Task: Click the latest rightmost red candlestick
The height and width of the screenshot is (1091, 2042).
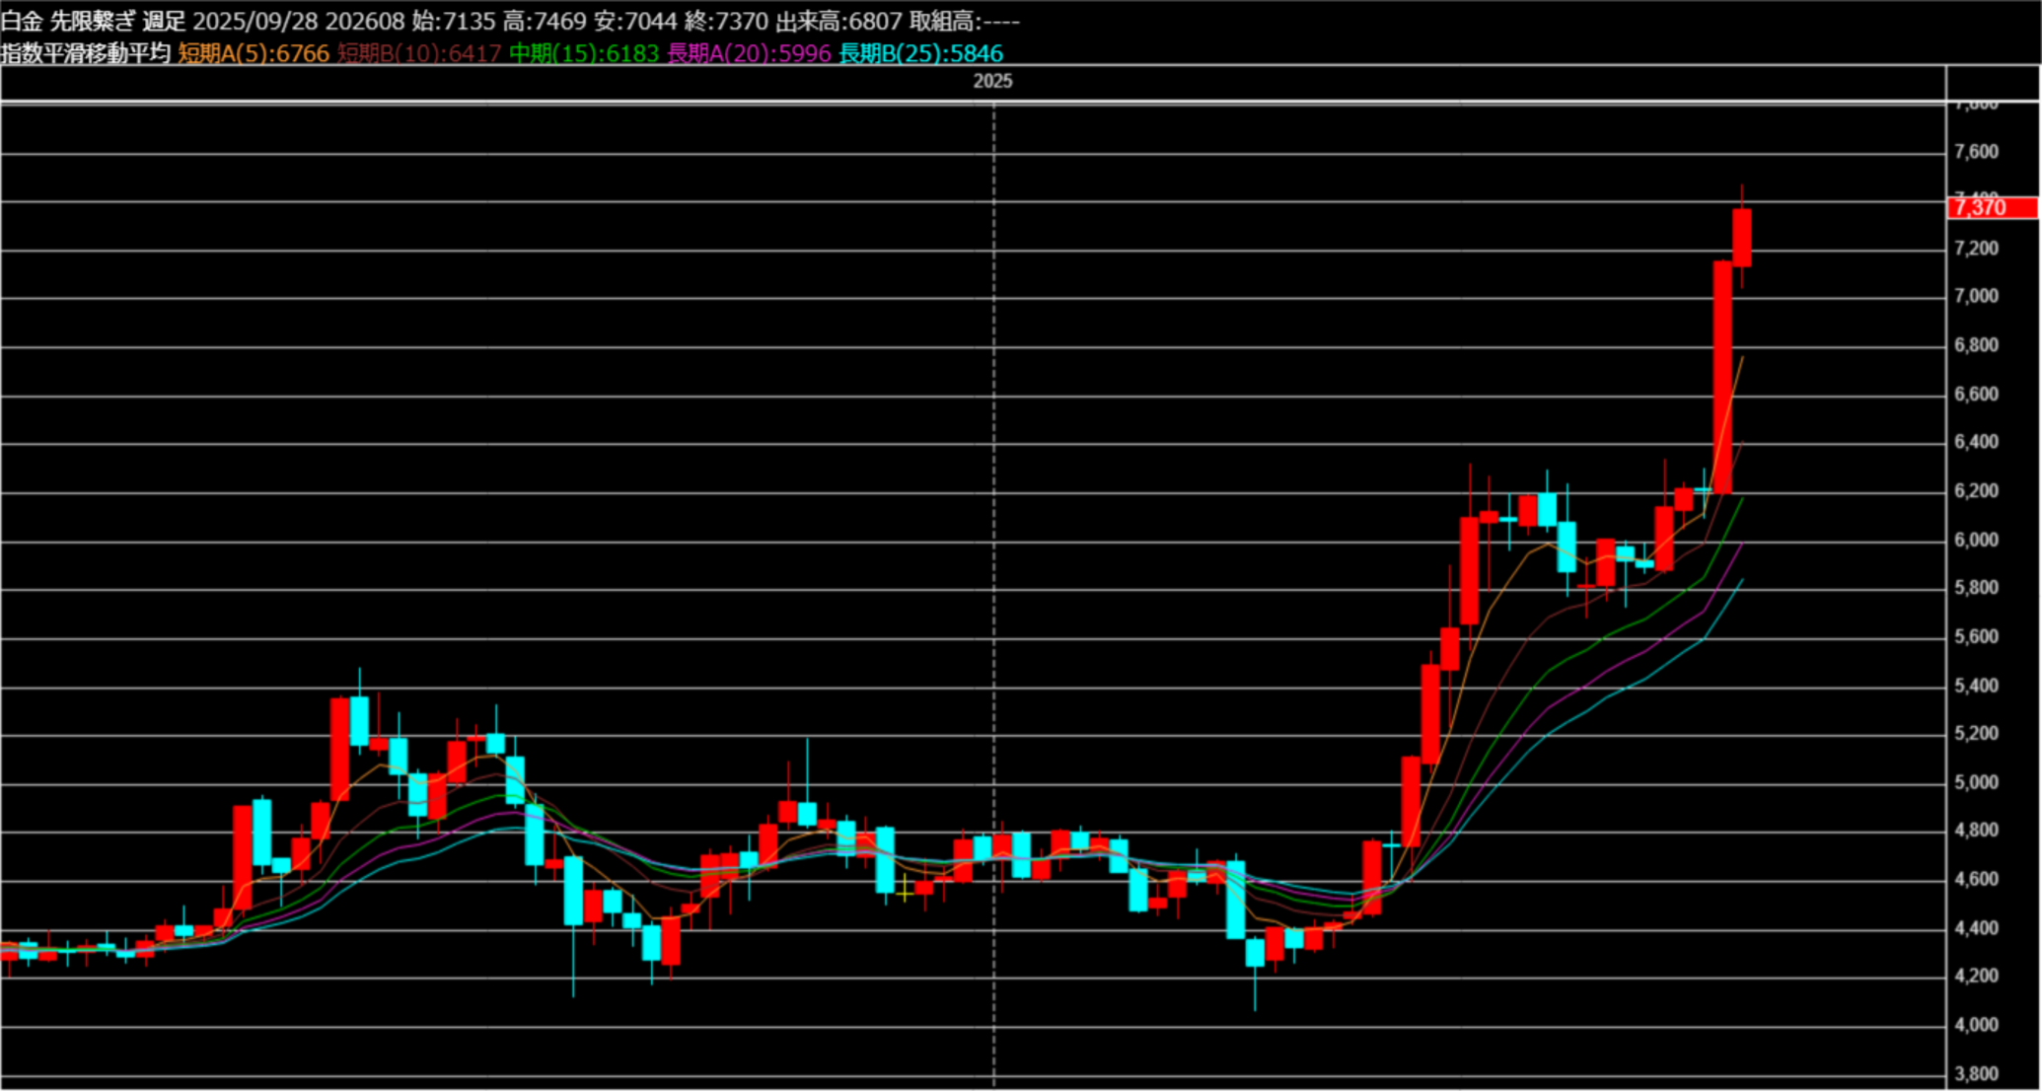Action: click(x=1741, y=237)
